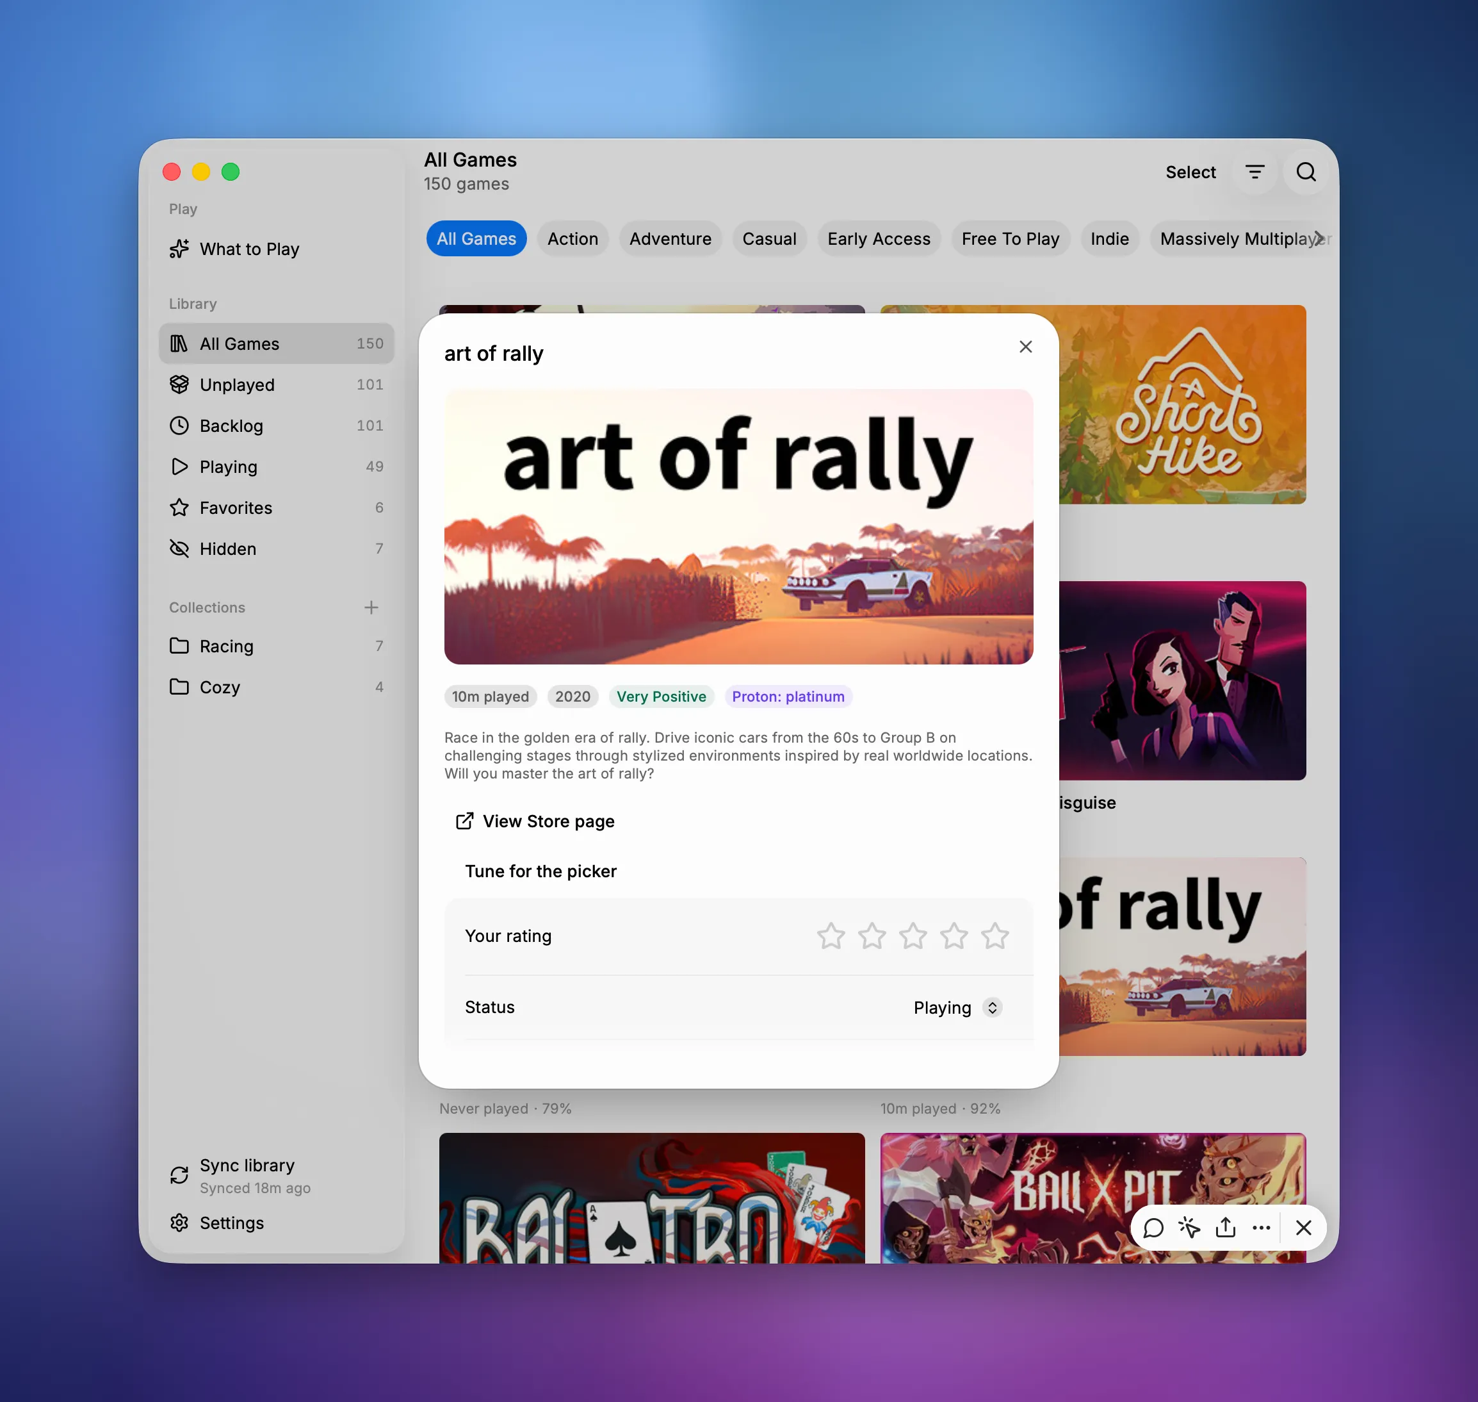The height and width of the screenshot is (1402, 1478).
Task: Click the Backlog clock icon
Action: 179,426
